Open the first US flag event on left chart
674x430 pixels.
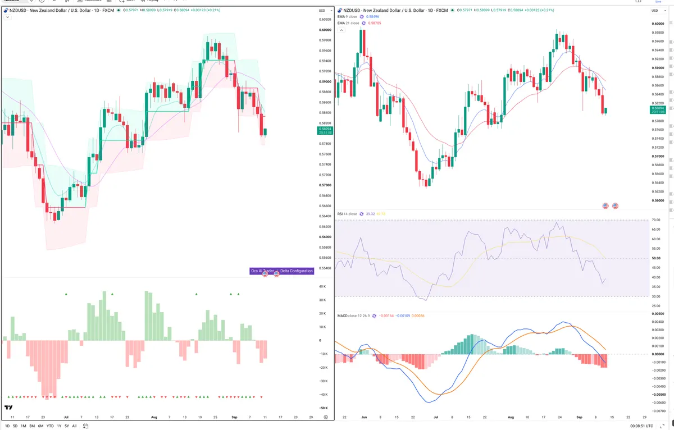[x=265, y=273]
